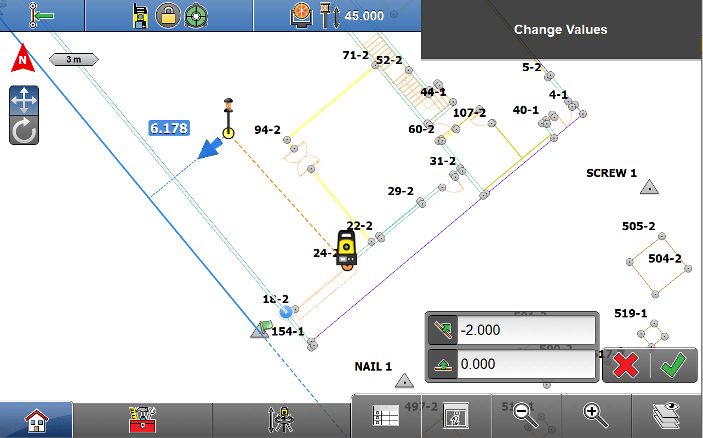Image resolution: width=703 pixels, height=438 pixels.
Task: Open the info panel icon
Action: (x=456, y=415)
